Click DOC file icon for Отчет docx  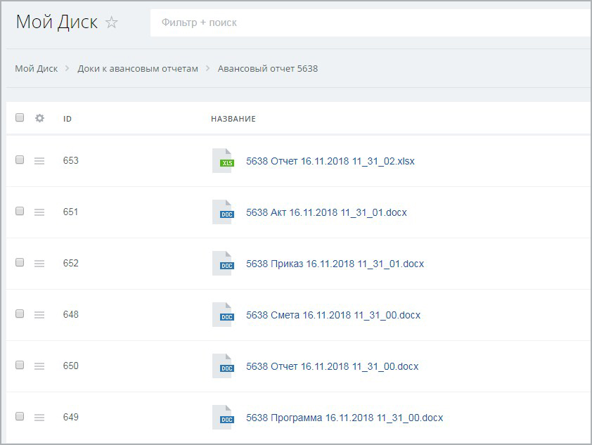(222, 366)
